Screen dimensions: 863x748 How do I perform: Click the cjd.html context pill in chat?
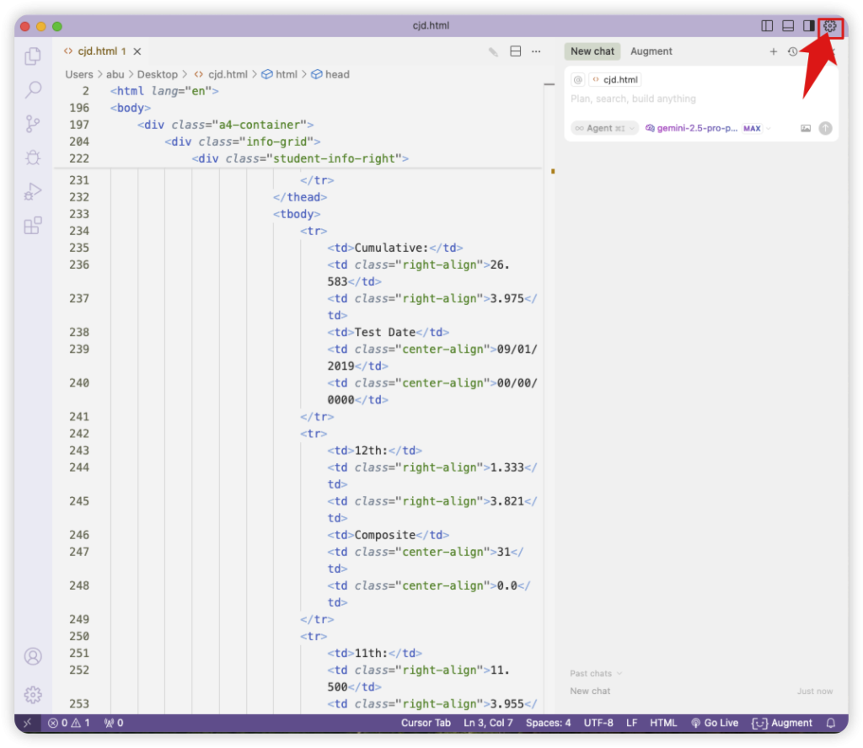pos(615,80)
